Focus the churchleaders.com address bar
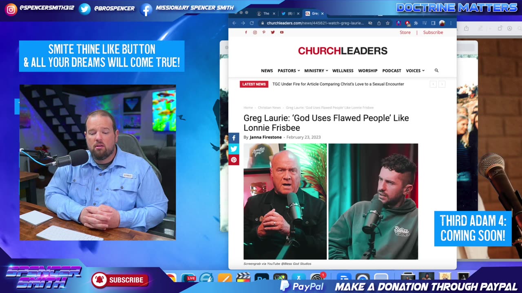This screenshot has width=522, height=293. [315, 23]
